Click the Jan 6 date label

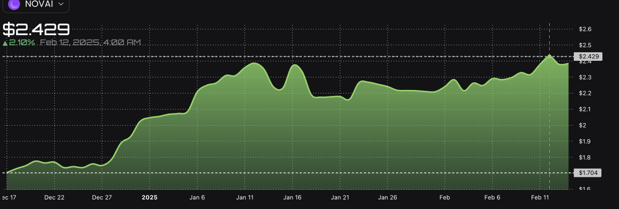[198, 197]
